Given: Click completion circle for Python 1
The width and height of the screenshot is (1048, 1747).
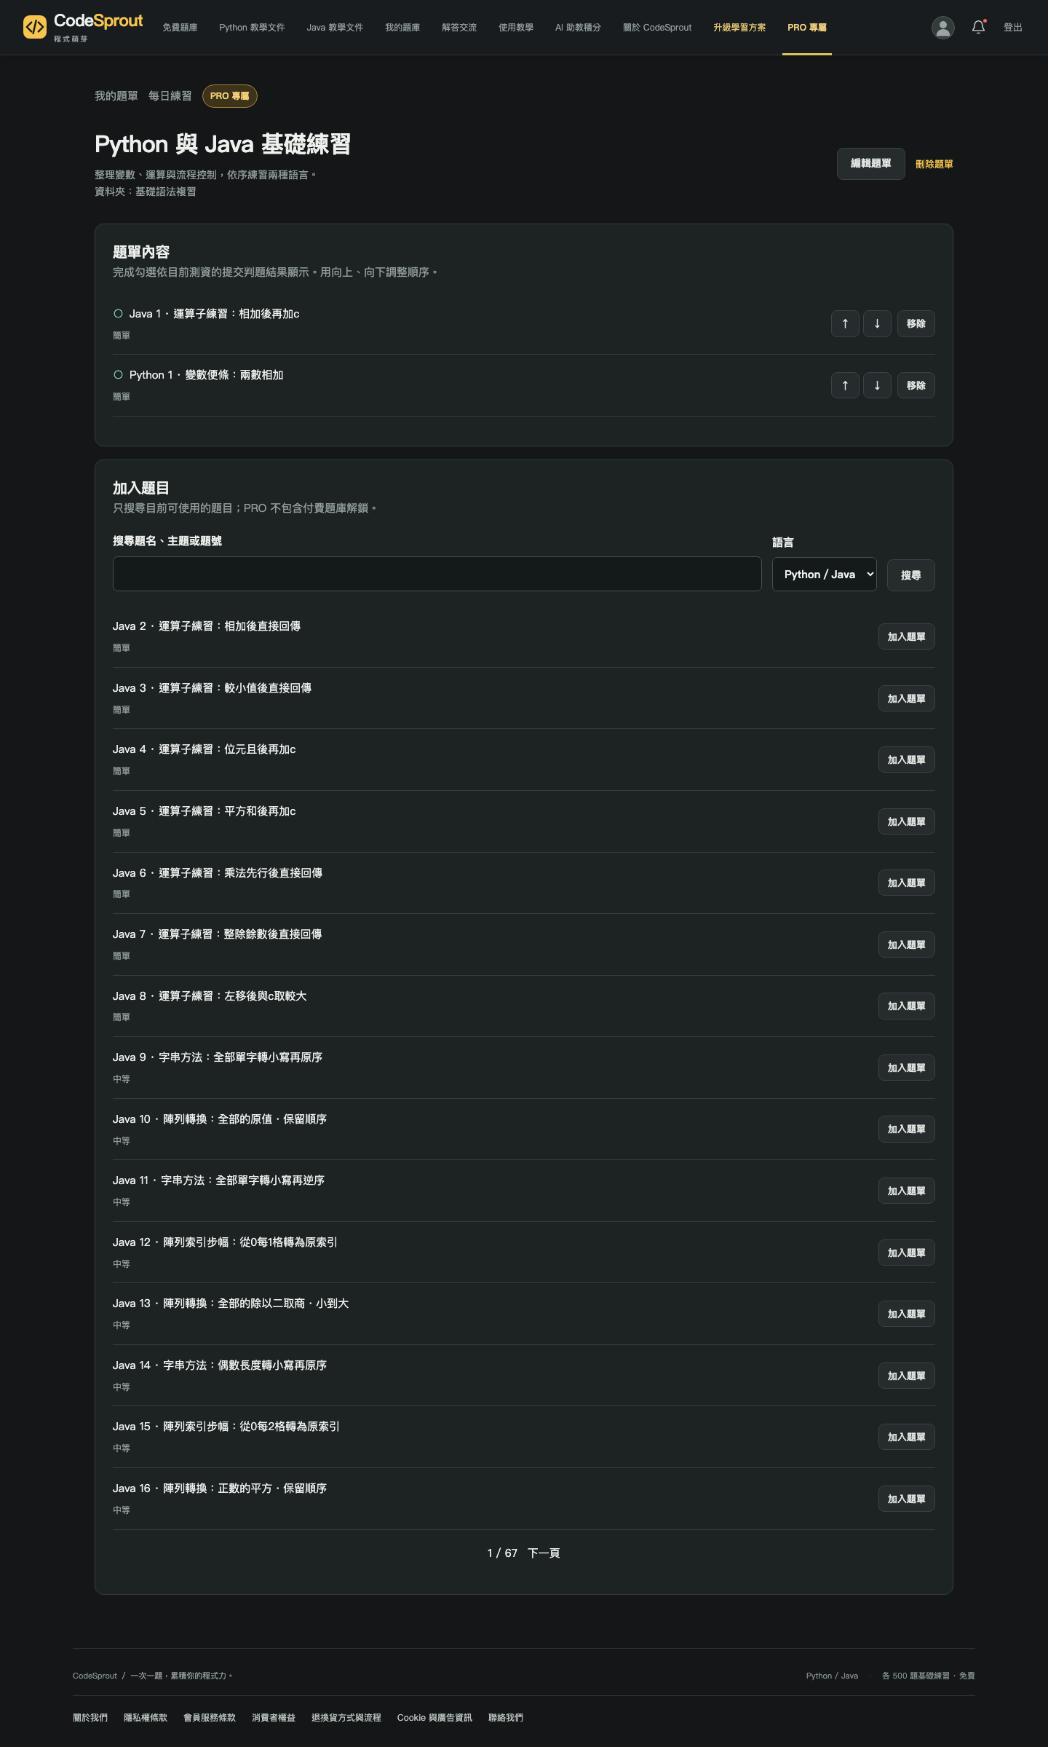Looking at the screenshot, I should tap(118, 375).
